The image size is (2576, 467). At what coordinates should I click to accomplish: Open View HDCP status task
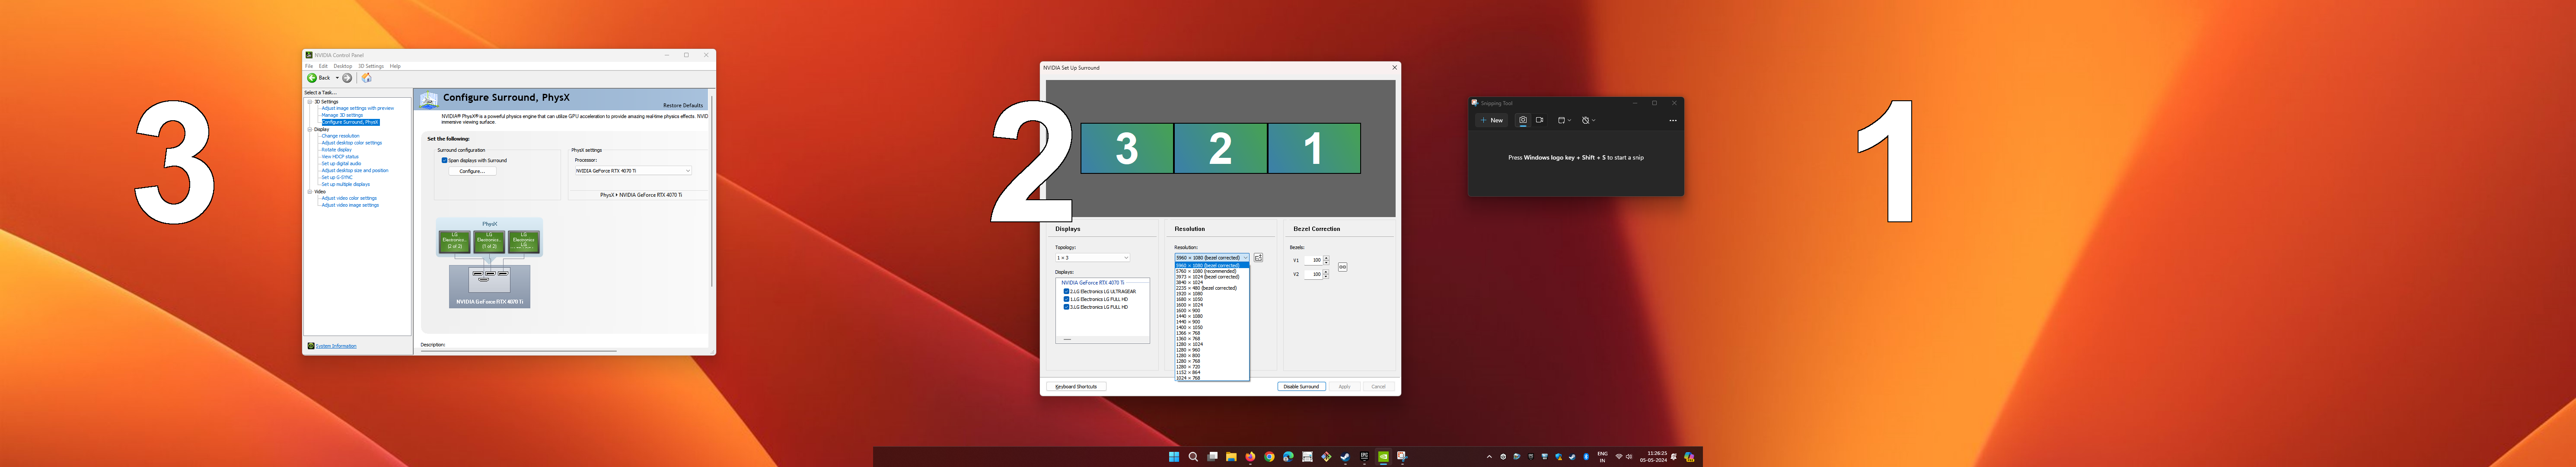[340, 157]
